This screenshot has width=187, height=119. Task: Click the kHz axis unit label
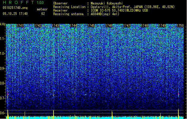3,24
